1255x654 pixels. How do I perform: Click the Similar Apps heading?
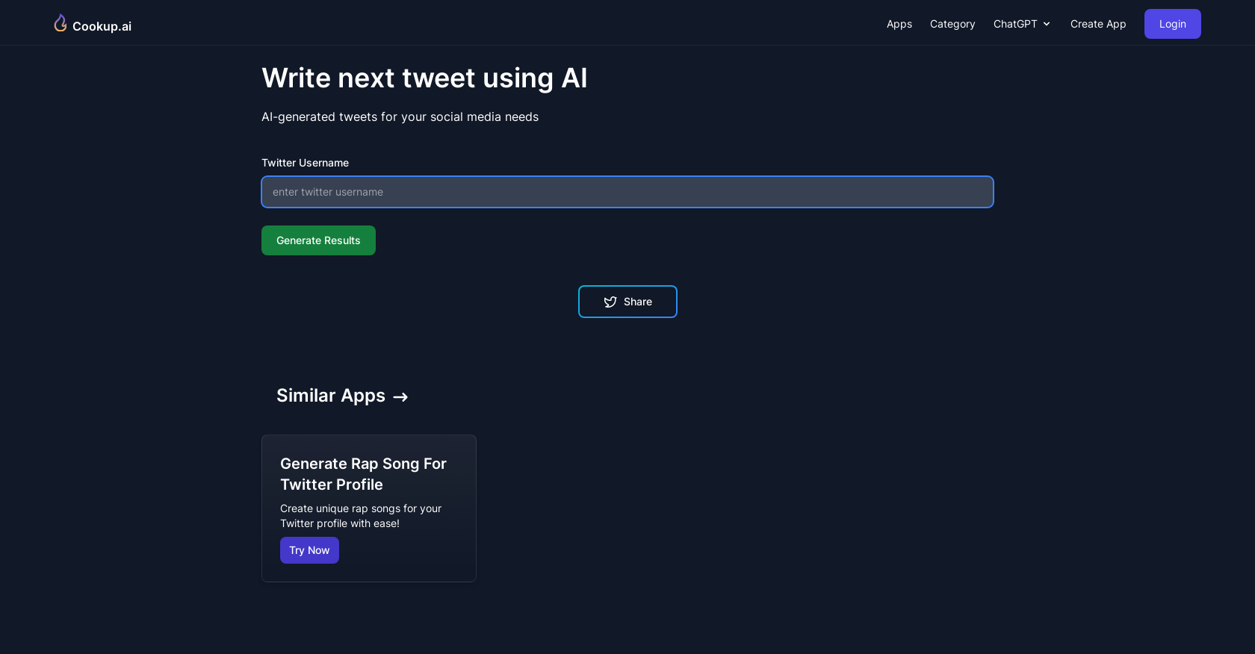[331, 396]
